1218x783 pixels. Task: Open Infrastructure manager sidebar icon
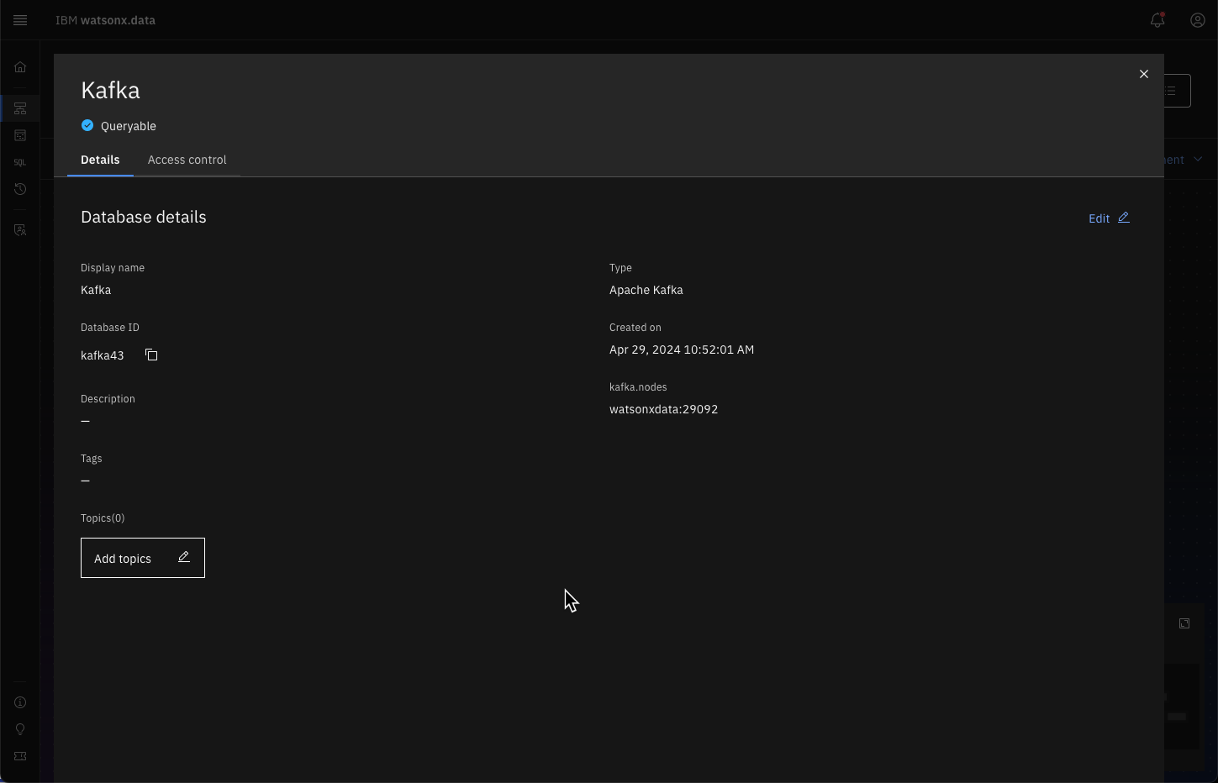pos(20,108)
